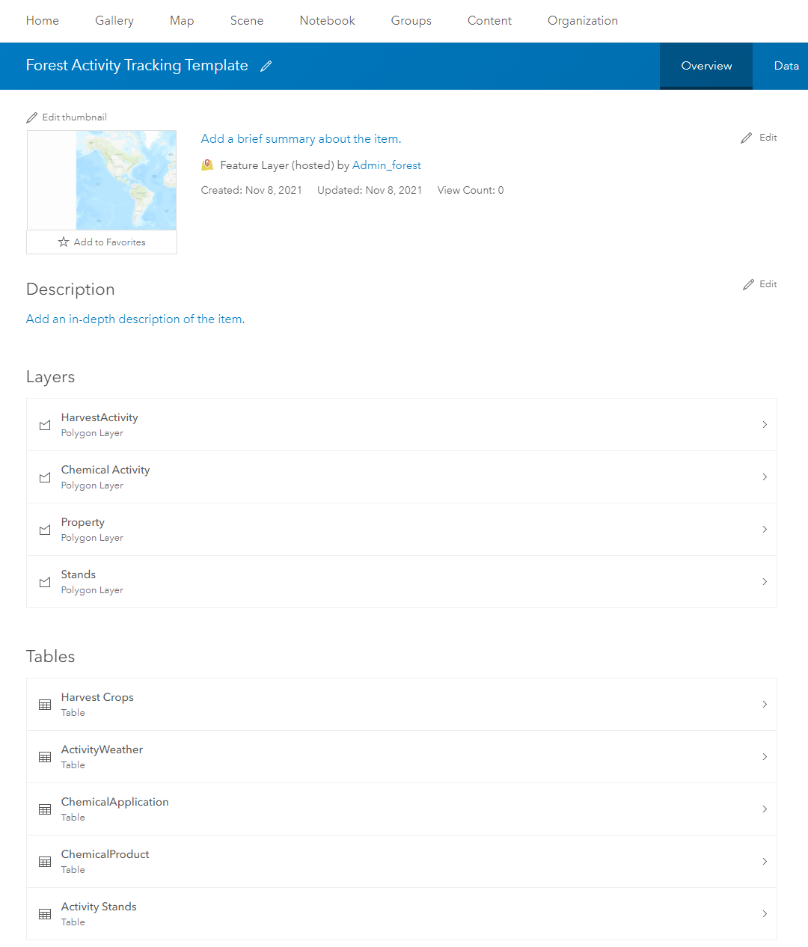Viewport: 808px width, 947px height.
Task: Expand the Harvest Crops table chevron
Action: (765, 705)
